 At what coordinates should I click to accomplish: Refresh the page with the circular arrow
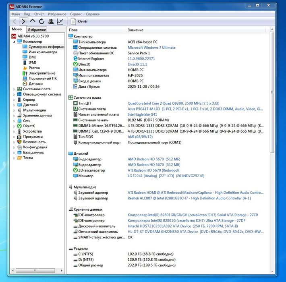click(41, 21)
